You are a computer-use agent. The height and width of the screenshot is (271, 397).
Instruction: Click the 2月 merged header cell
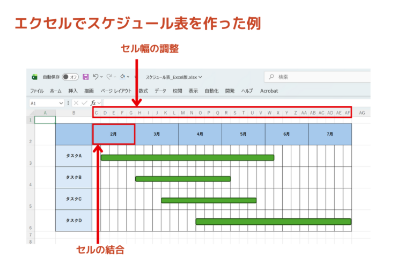tap(113, 134)
